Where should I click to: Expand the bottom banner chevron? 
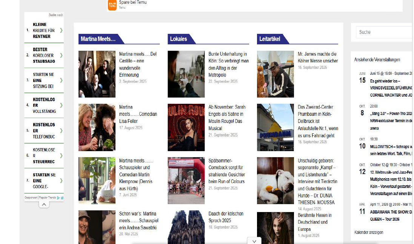[254, 241]
